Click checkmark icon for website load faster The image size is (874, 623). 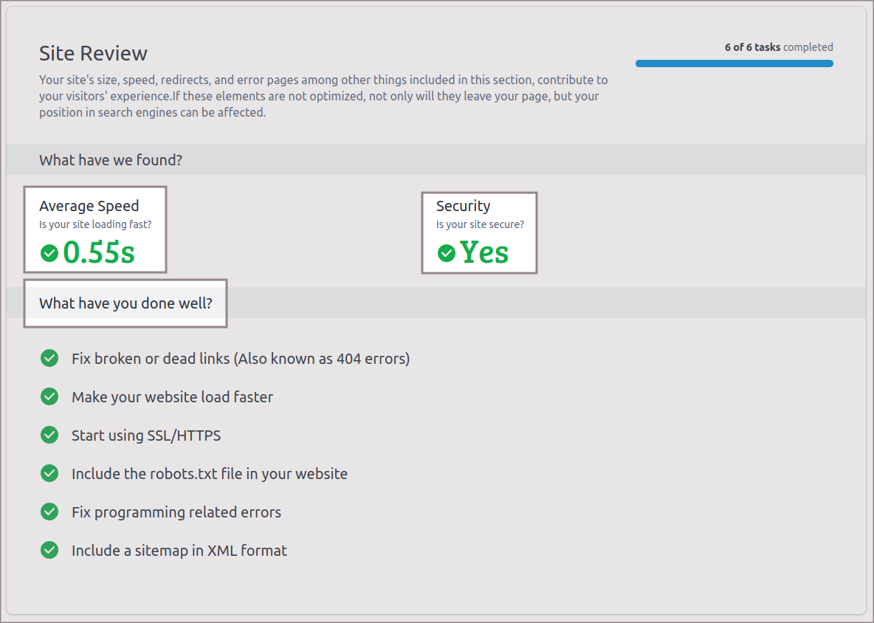click(x=49, y=397)
